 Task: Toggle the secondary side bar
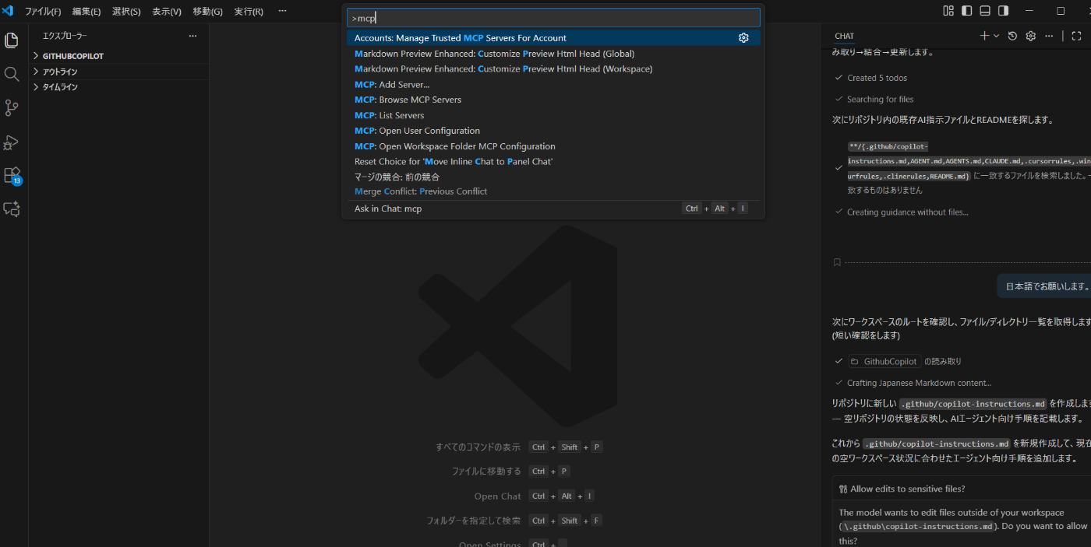[1003, 11]
